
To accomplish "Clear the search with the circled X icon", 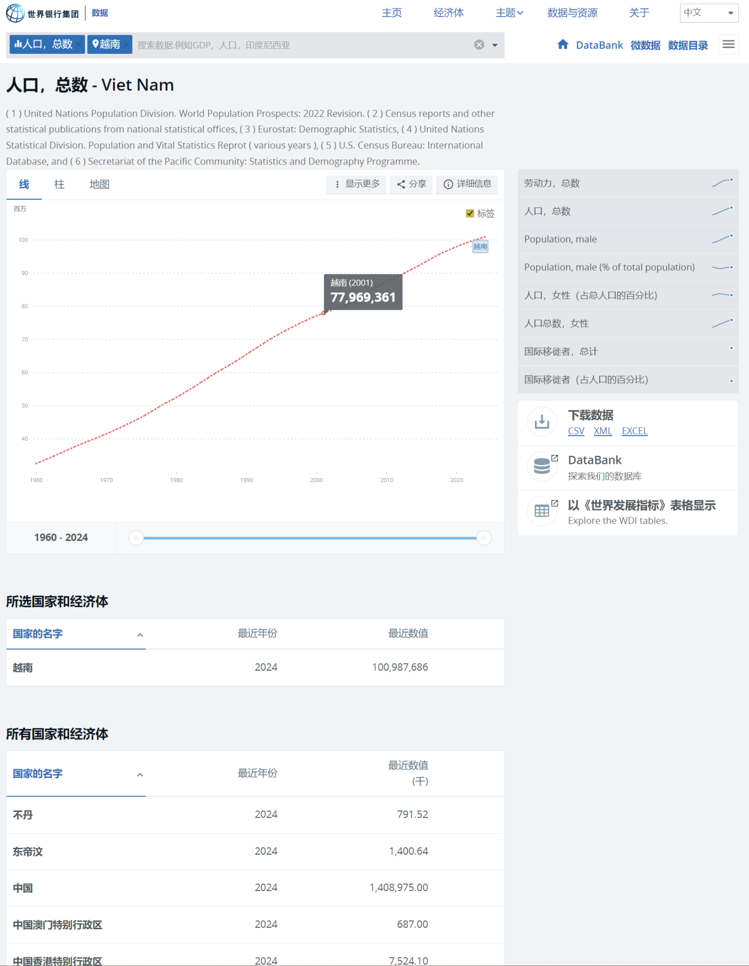I will pos(479,45).
